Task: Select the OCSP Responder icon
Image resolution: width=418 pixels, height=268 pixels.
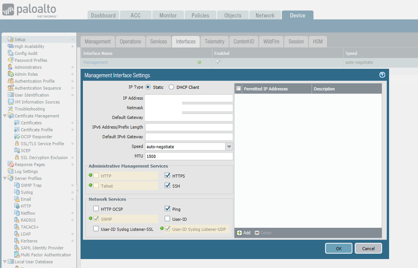Action: pos(17,137)
